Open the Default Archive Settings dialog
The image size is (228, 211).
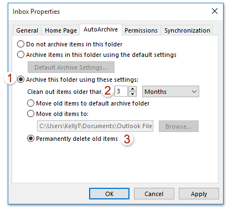(x=71, y=67)
